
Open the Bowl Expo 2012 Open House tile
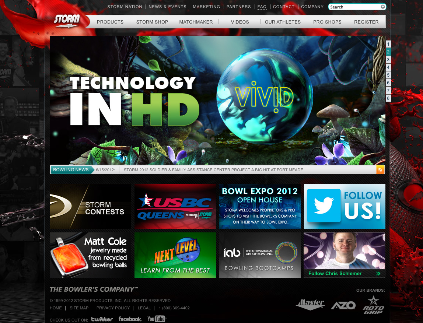(x=260, y=206)
